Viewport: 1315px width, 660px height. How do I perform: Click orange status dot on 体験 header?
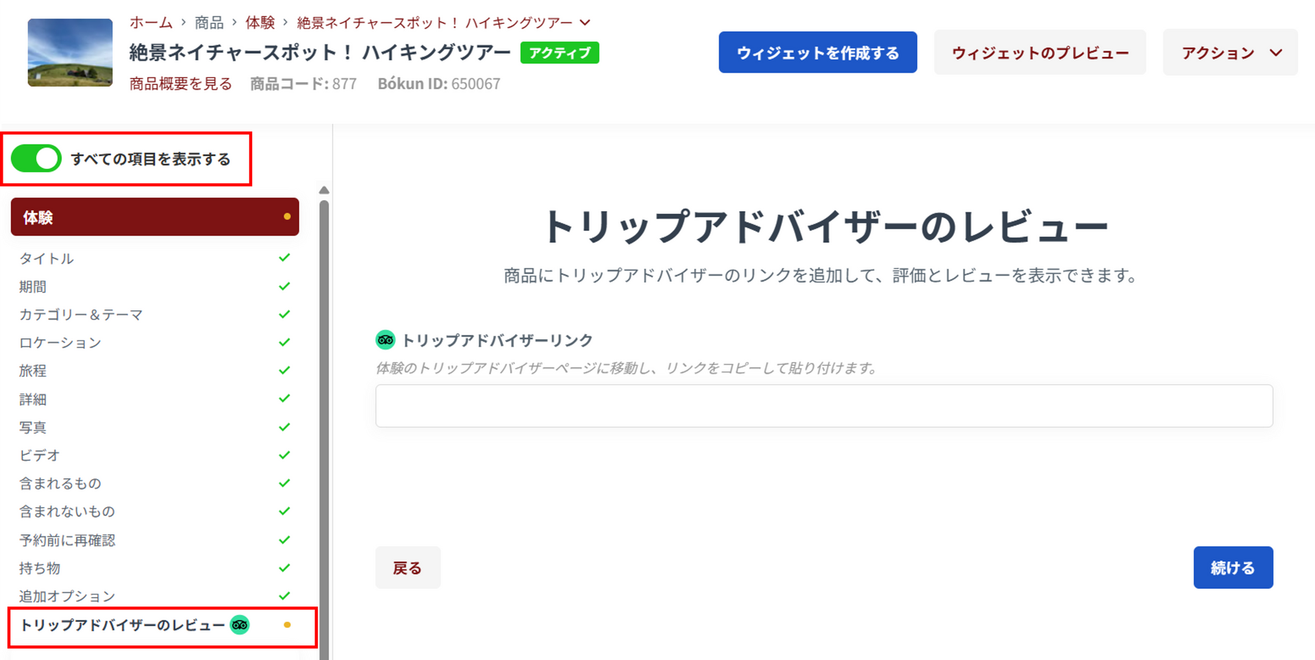tap(287, 217)
